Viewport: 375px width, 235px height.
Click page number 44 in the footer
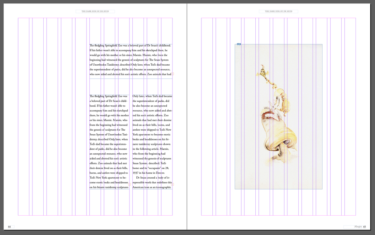click(x=9, y=226)
